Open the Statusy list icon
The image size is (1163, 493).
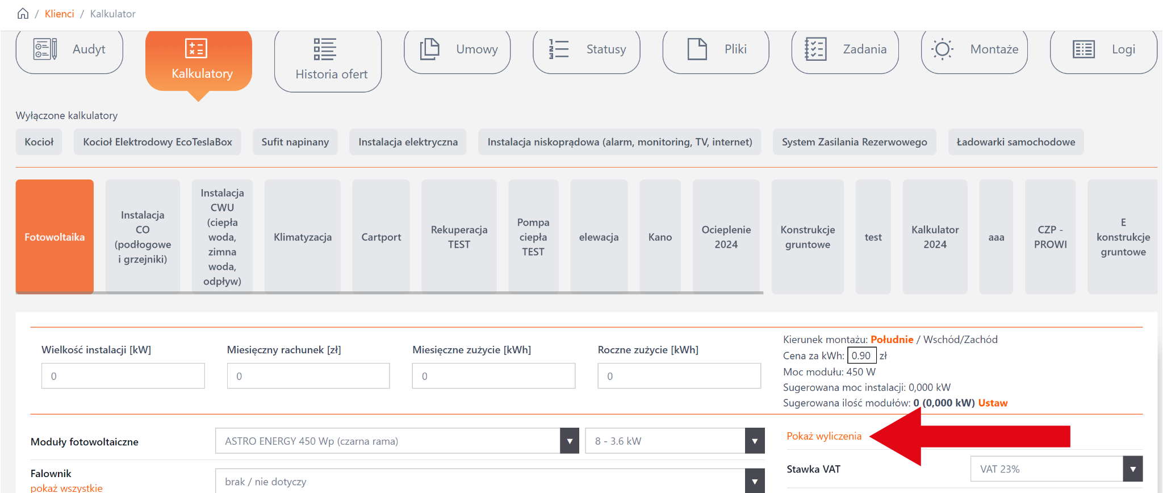click(x=559, y=49)
